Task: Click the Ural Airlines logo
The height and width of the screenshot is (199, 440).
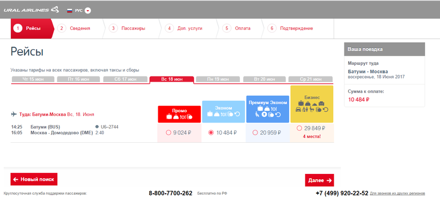Action: click(x=32, y=10)
